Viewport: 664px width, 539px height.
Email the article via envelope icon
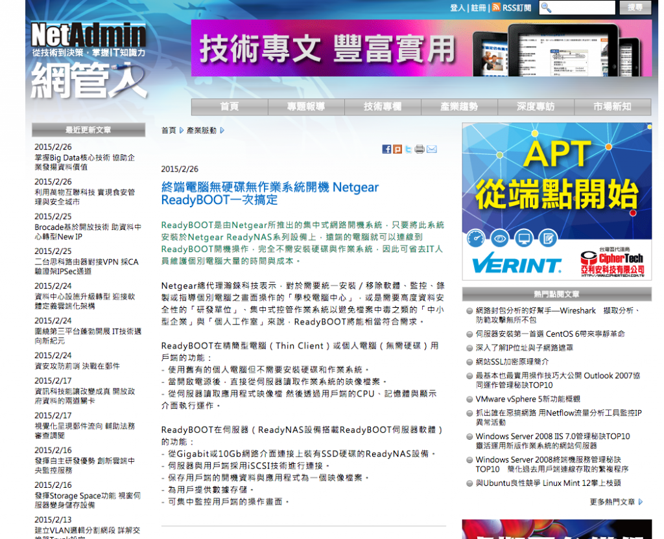pyautogui.click(x=431, y=149)
